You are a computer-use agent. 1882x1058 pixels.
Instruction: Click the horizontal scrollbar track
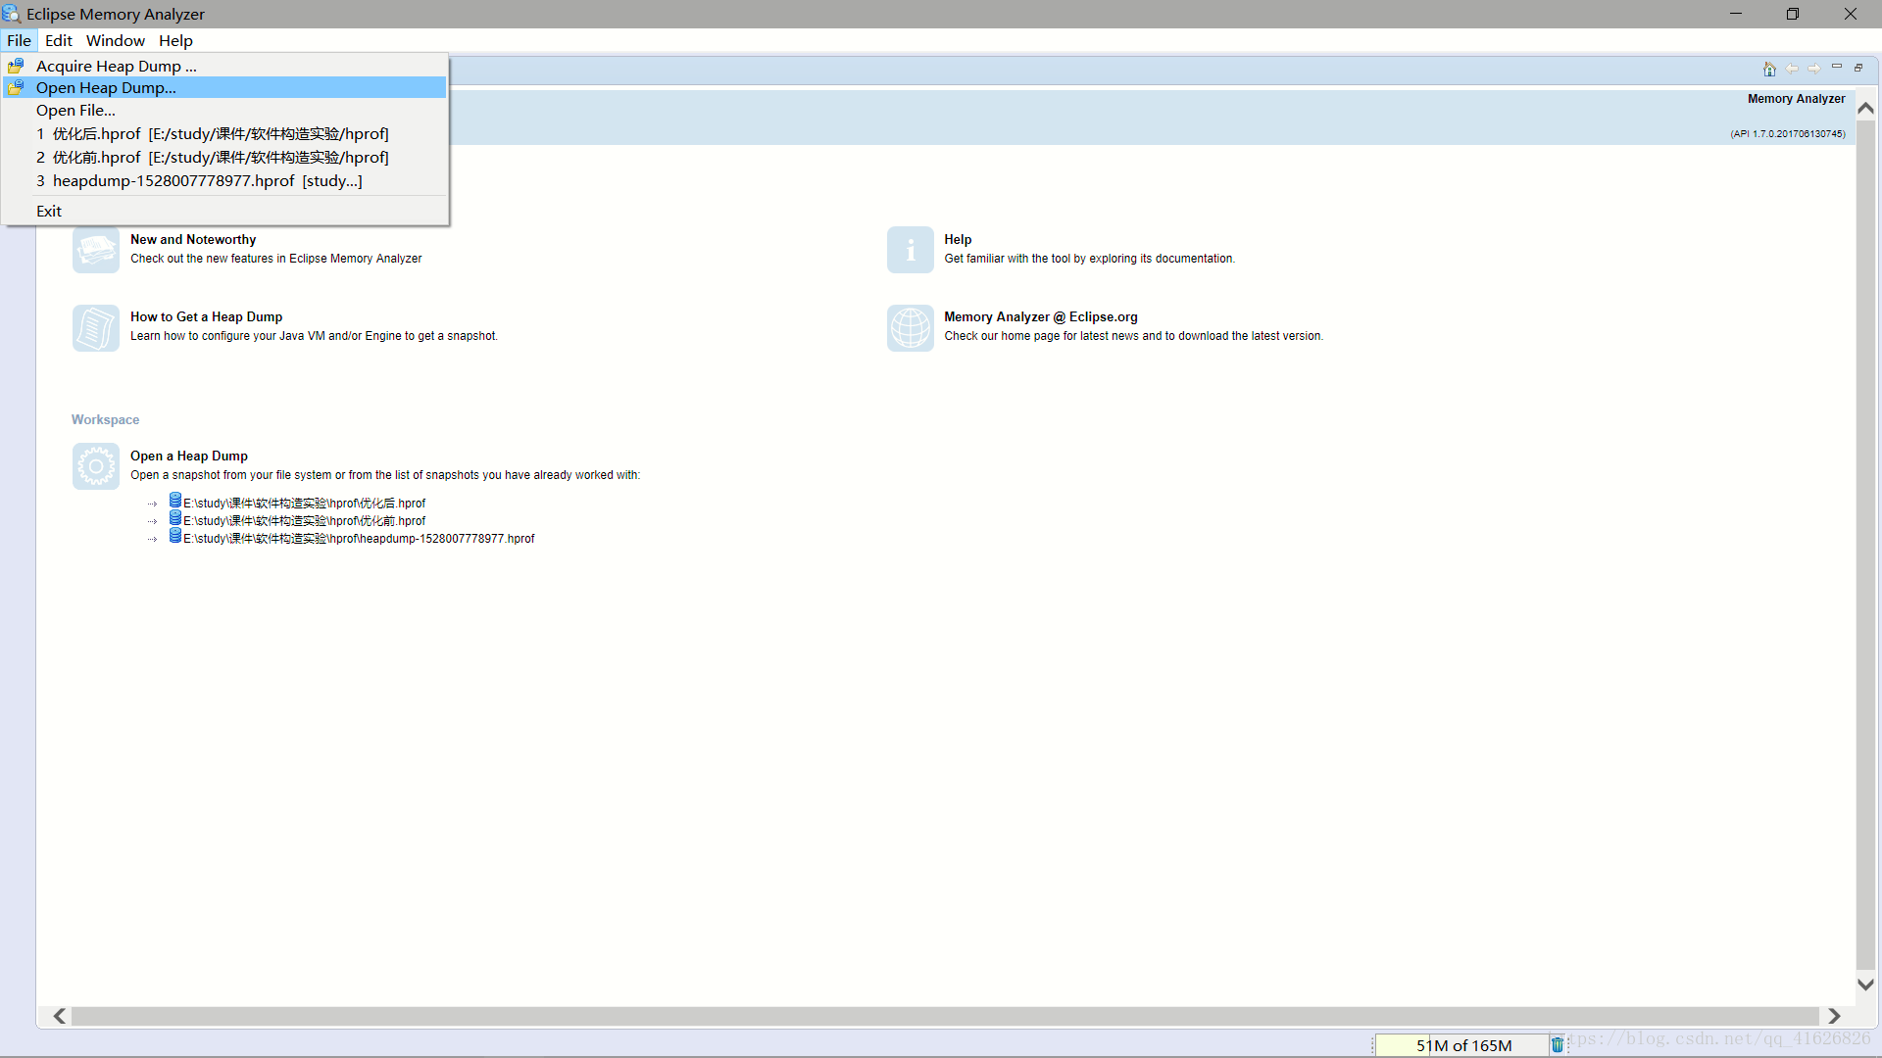click(946, 1016)
